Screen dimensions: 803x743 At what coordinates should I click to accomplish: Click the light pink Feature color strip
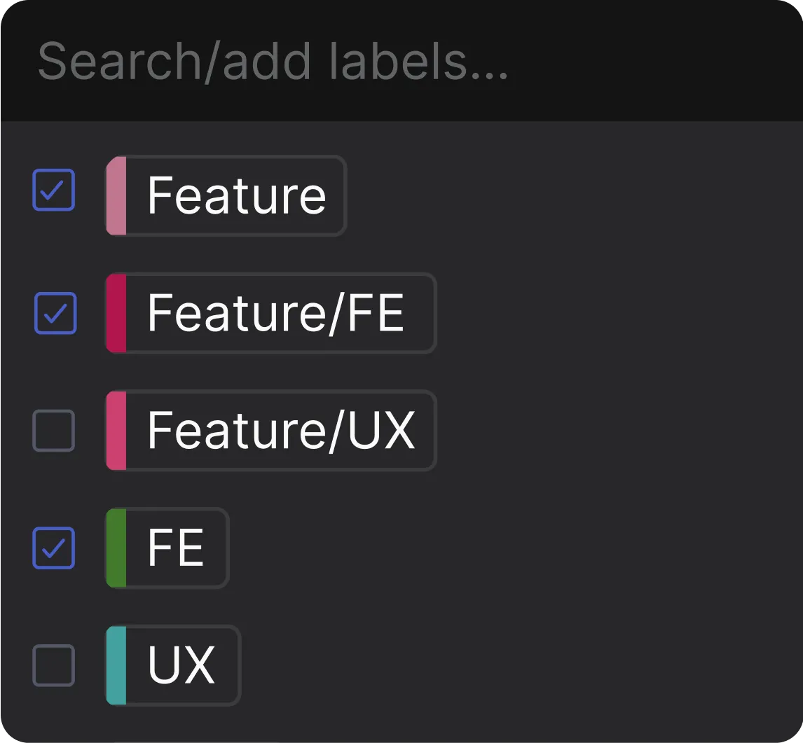tap(116, 195)
